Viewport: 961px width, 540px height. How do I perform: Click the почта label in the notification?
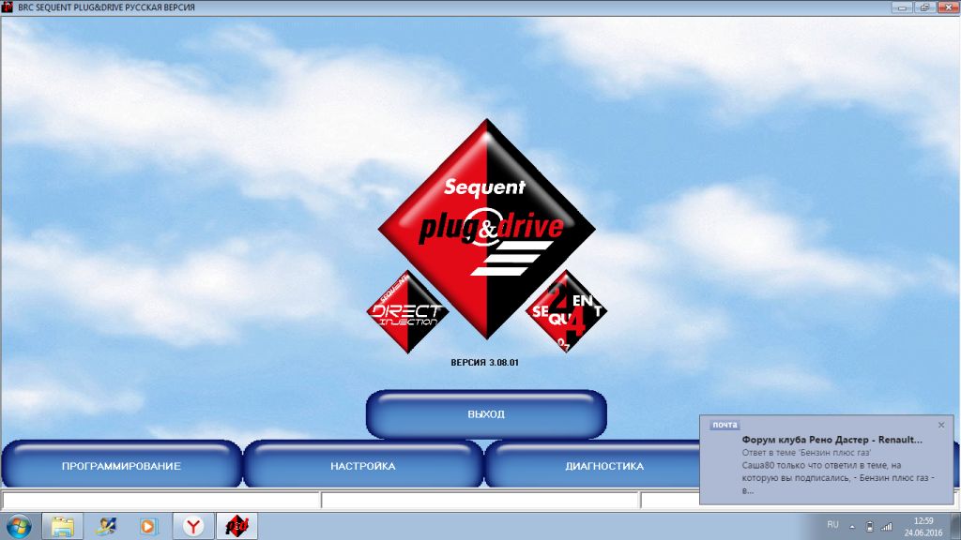[x=725, y=425]
